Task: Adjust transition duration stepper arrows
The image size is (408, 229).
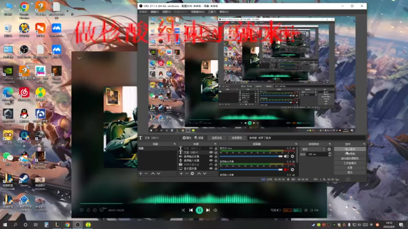Action: pyautogui.click(x=329, y=154)
